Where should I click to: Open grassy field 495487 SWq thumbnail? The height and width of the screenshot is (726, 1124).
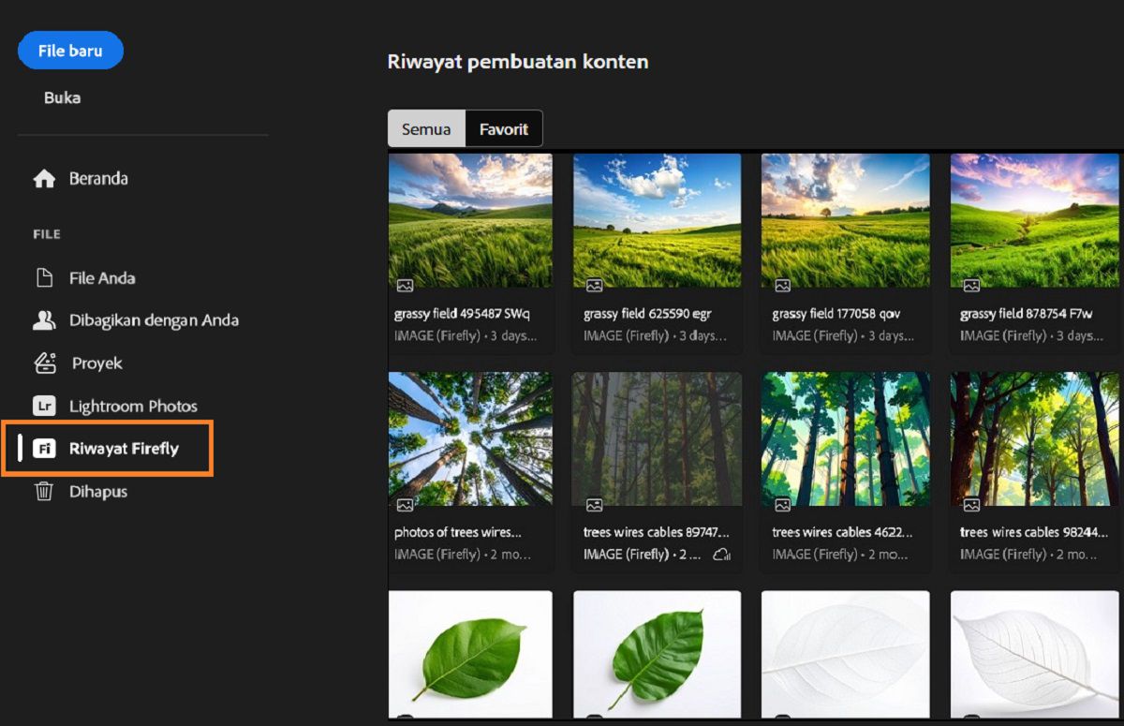[x=470, y=221]
